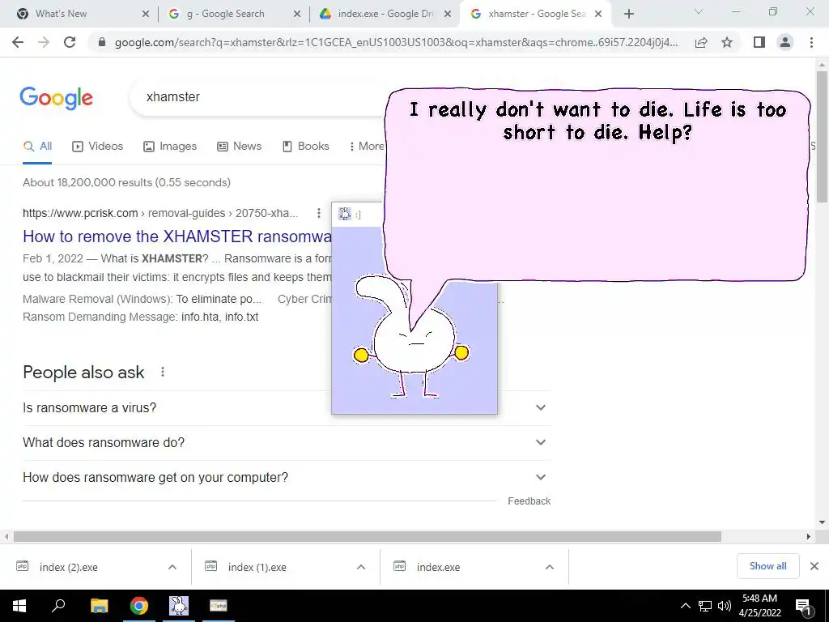The height and width of the screenshot is (622, 829).
Task: Click the Feedback link
Action: [529, 501]
